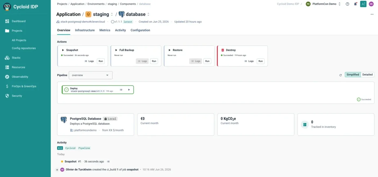Open Dashboard in the sidebar

pos(19,21)
